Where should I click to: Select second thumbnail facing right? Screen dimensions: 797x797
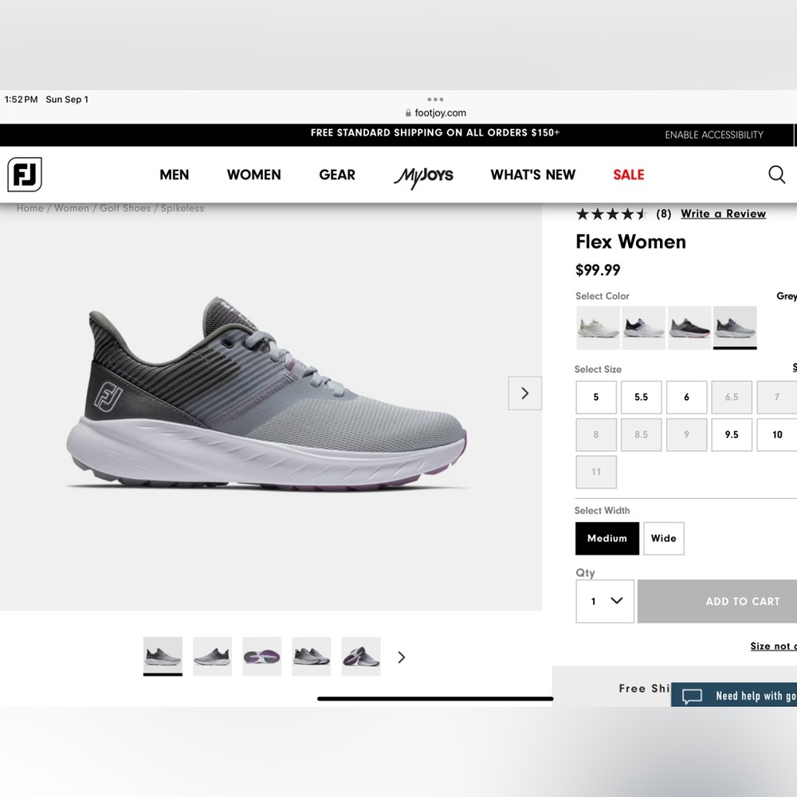(x=213, y=656)
